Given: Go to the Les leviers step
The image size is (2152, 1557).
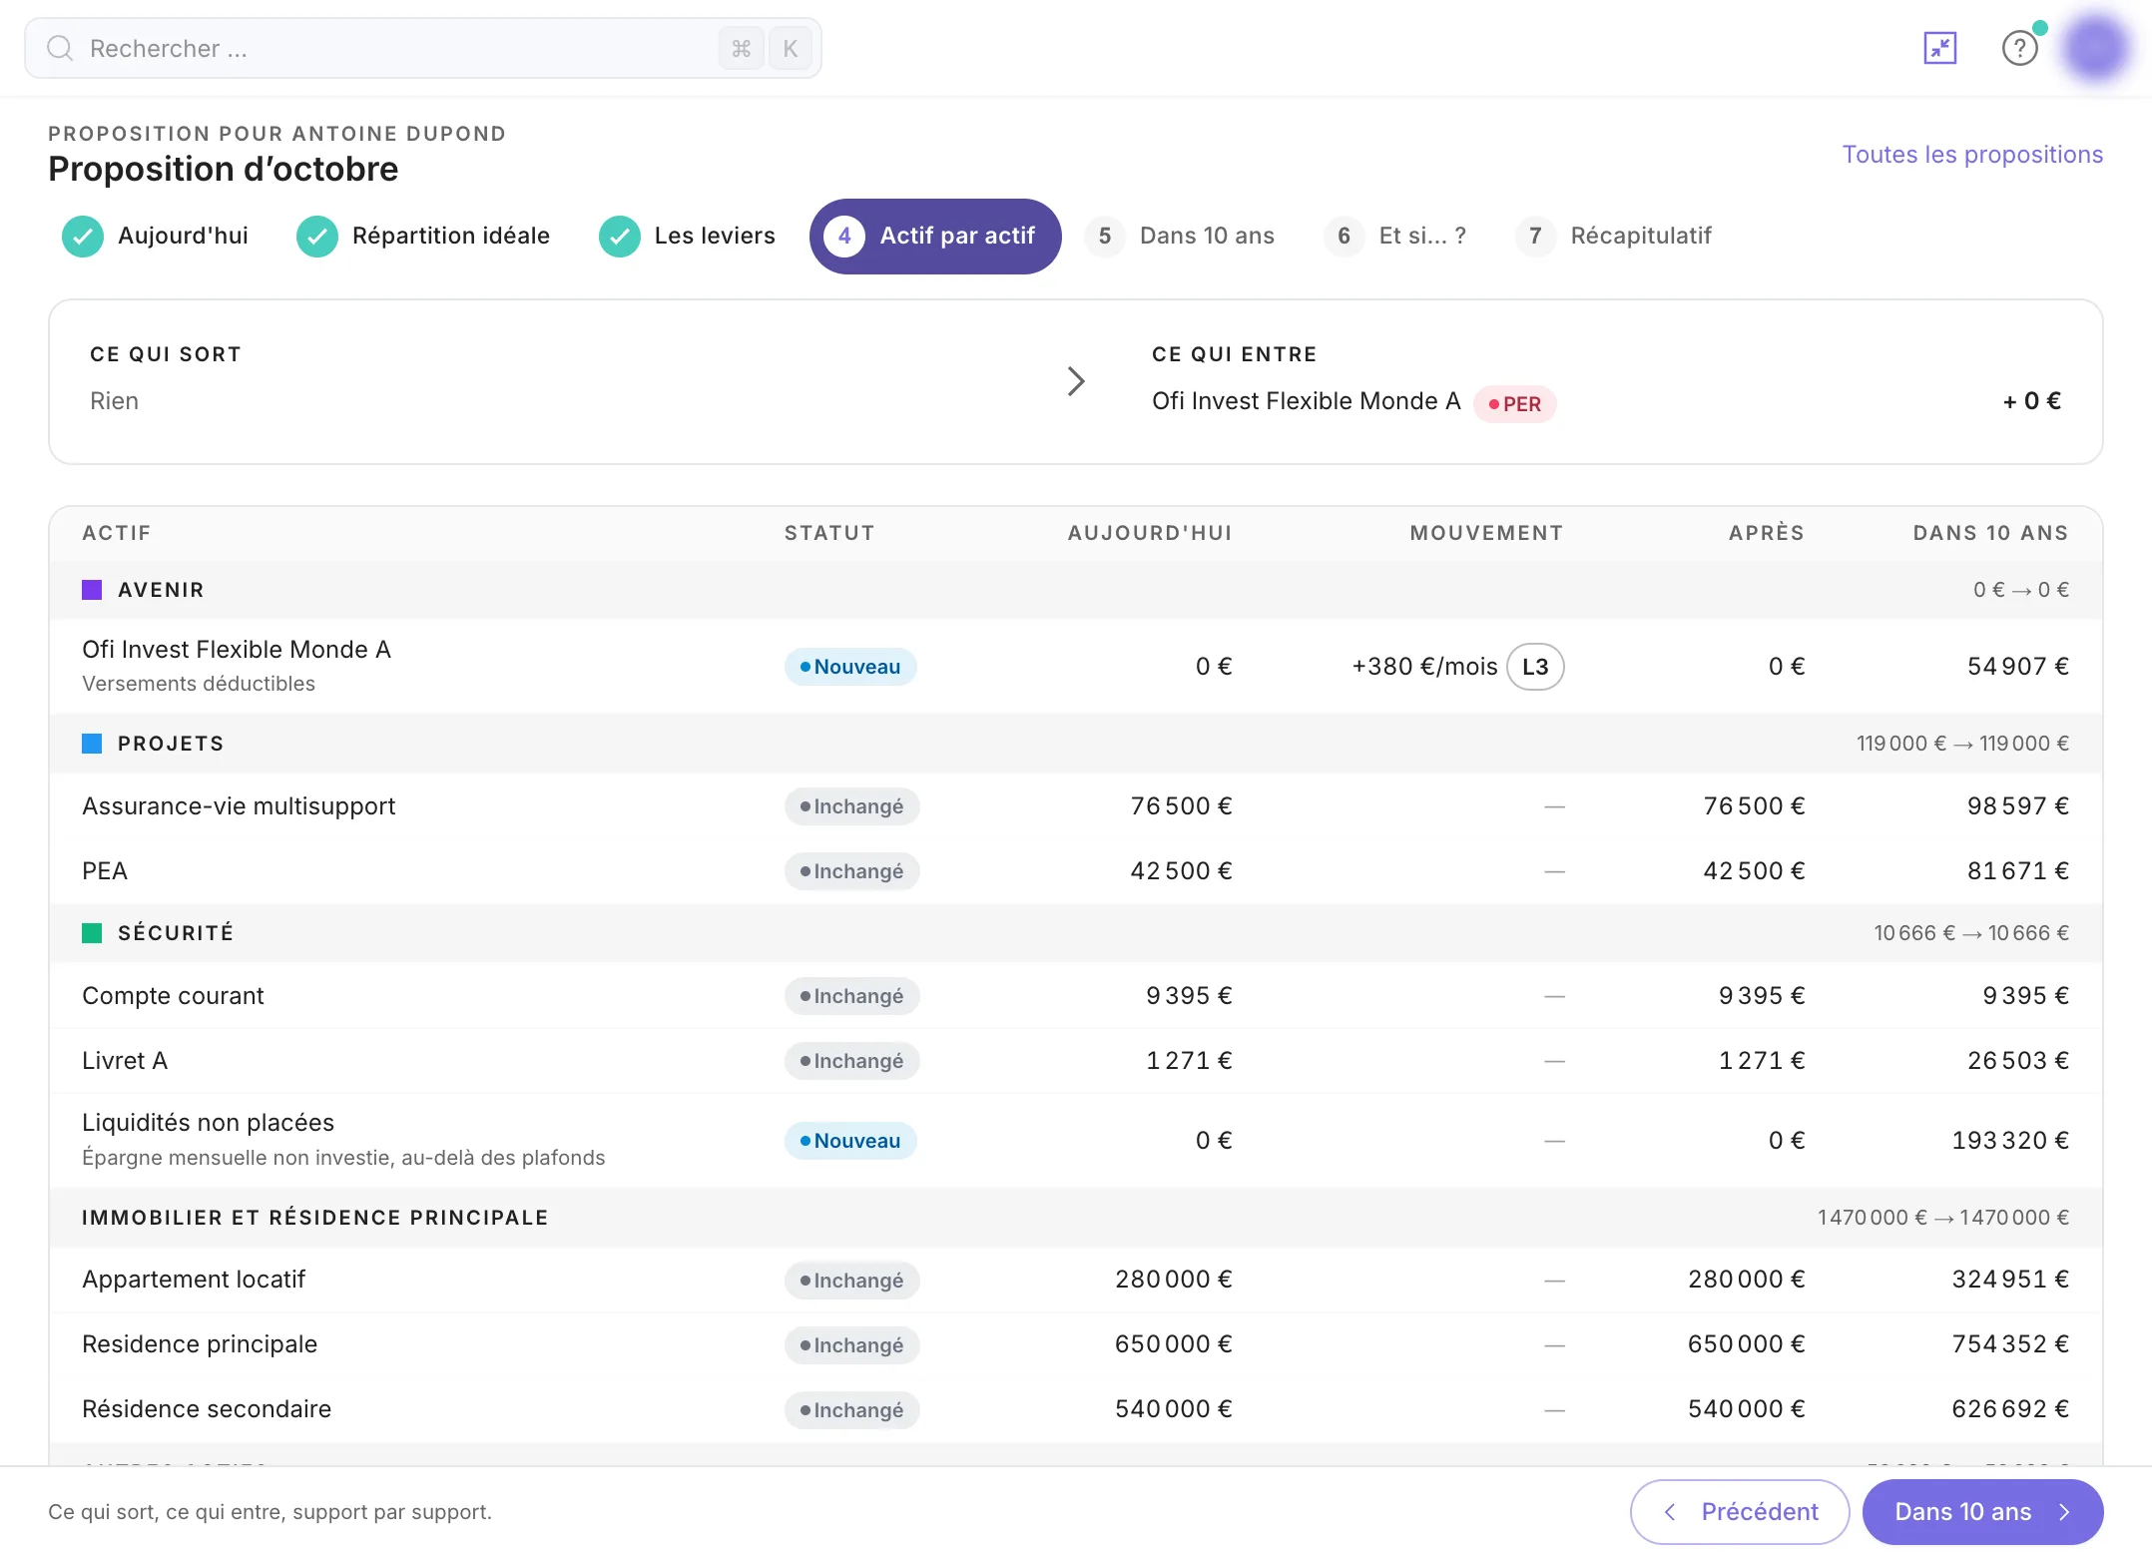Looking at the screenshot, I should point(687,237).
